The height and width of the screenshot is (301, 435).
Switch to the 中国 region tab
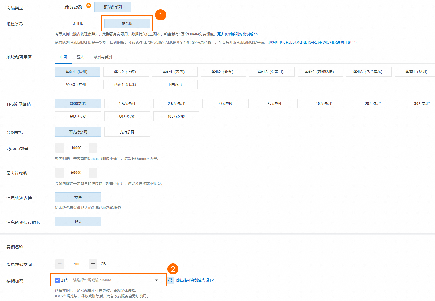(x=63, y=57)
